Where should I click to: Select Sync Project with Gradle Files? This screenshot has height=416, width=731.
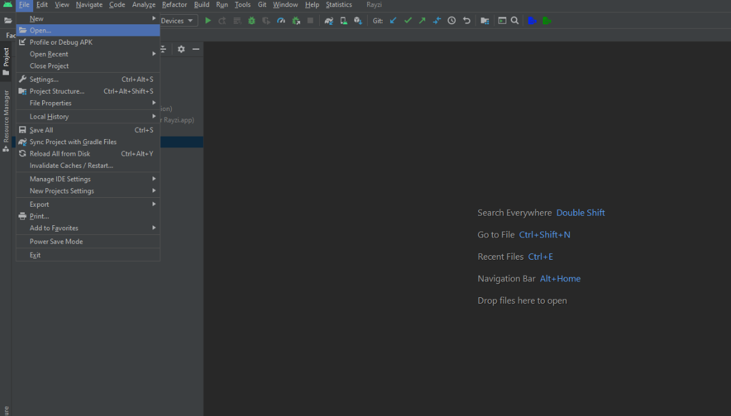(x=73, y=142)
